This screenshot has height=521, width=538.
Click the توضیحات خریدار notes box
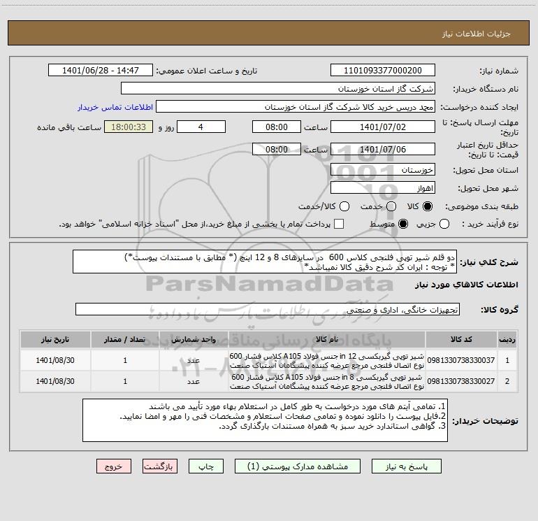click(x=265, y=420)
